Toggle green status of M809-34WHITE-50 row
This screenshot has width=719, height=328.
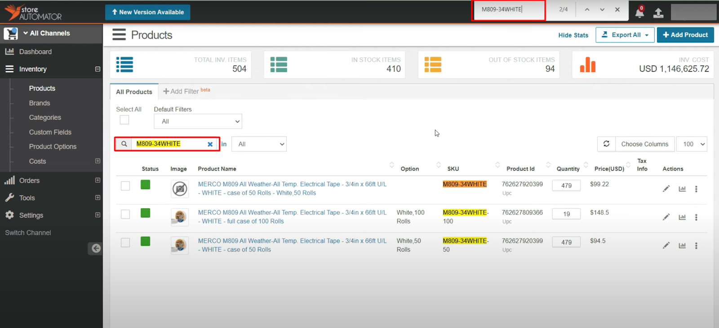click(145, 241)
